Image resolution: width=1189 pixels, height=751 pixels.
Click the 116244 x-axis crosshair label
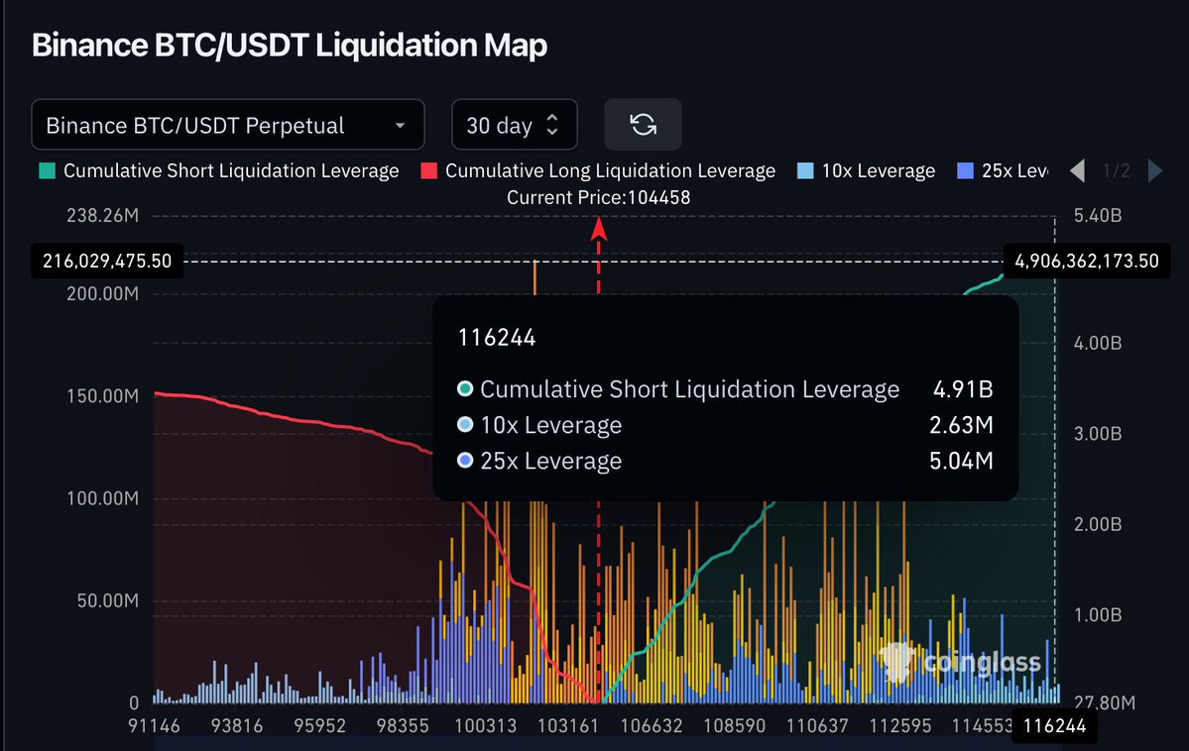[x=1055, y=726]
